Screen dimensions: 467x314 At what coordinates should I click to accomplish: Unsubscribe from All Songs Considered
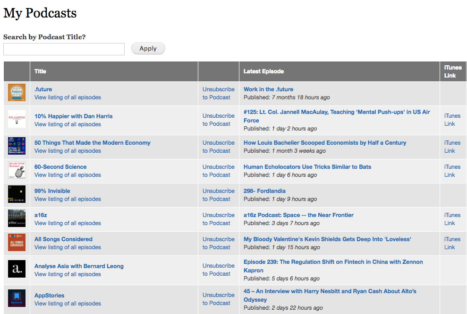(218, 244)
